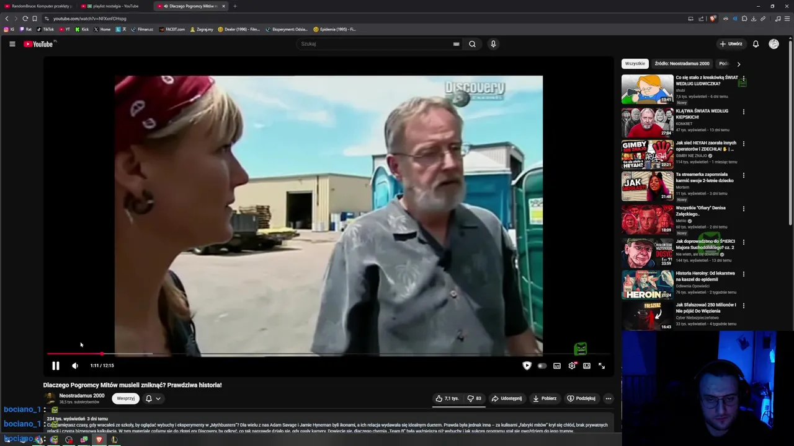Show more filter chips with right arrow
This screenshot has height=446, width=794.
click(x=738, y=64)
